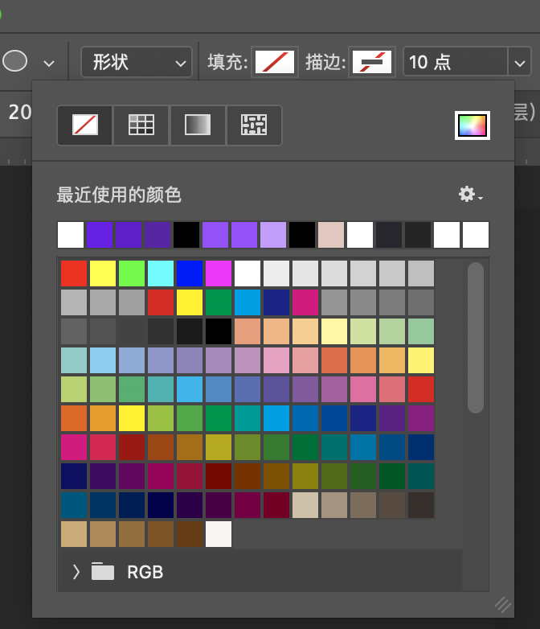This screenshot has height=629, width=540.
Task: Expand the RGB swatch group
Action: (76, 572)
